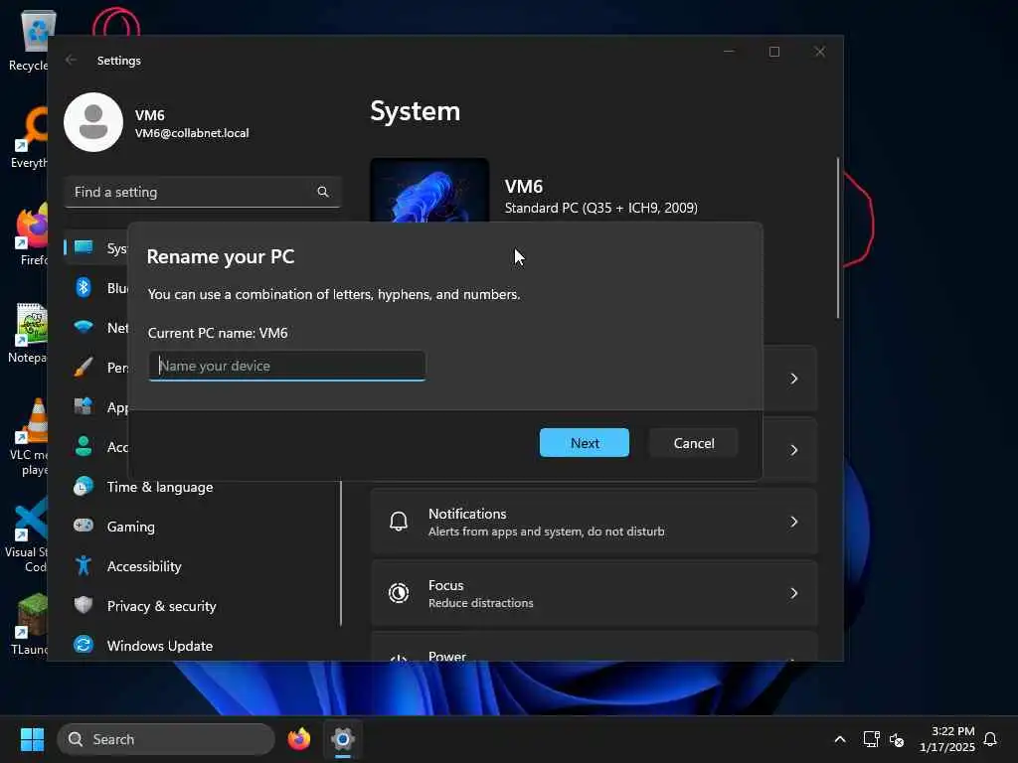Open the Recycle Bin desktop icon

(x=29, y=40)
